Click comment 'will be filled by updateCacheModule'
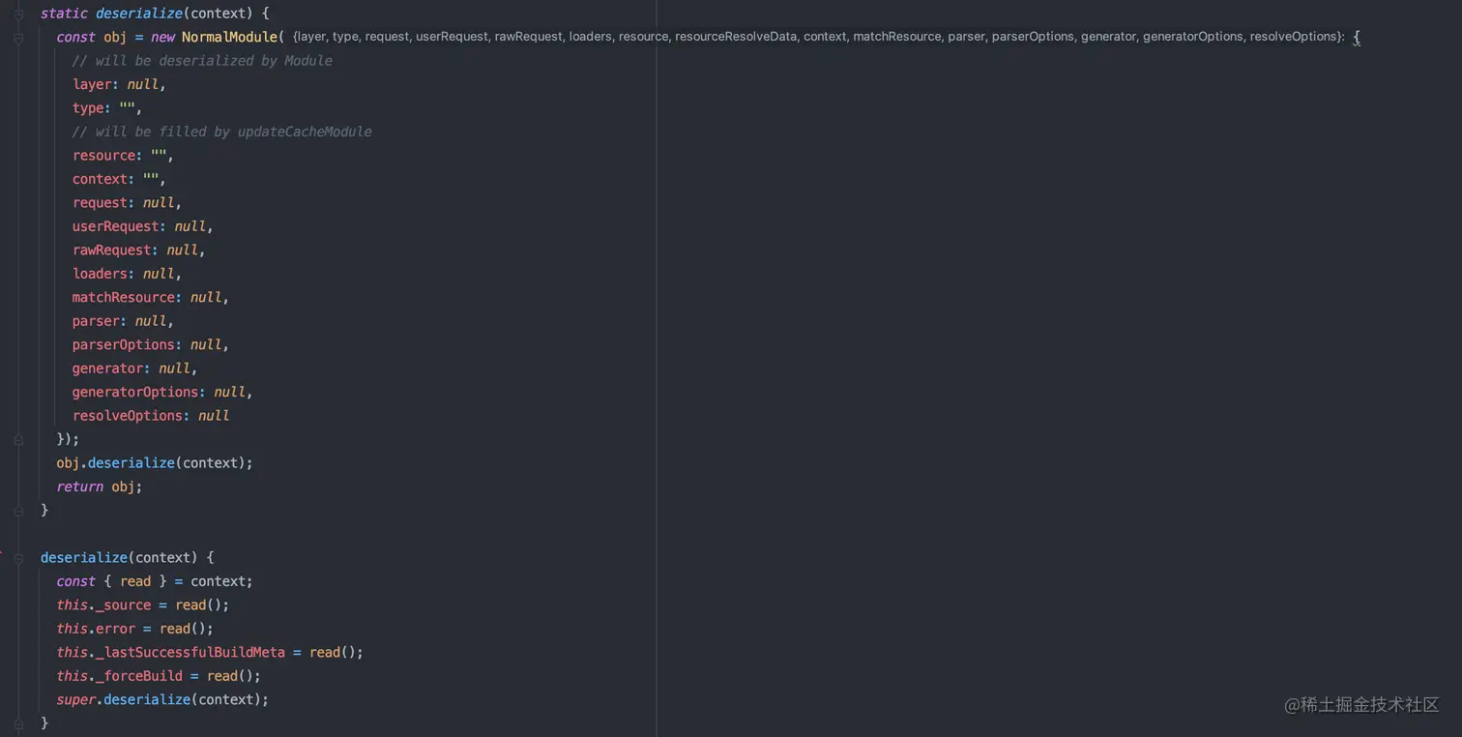Image resolution: width=1462 pixels, height=737 pixels. 221,132
